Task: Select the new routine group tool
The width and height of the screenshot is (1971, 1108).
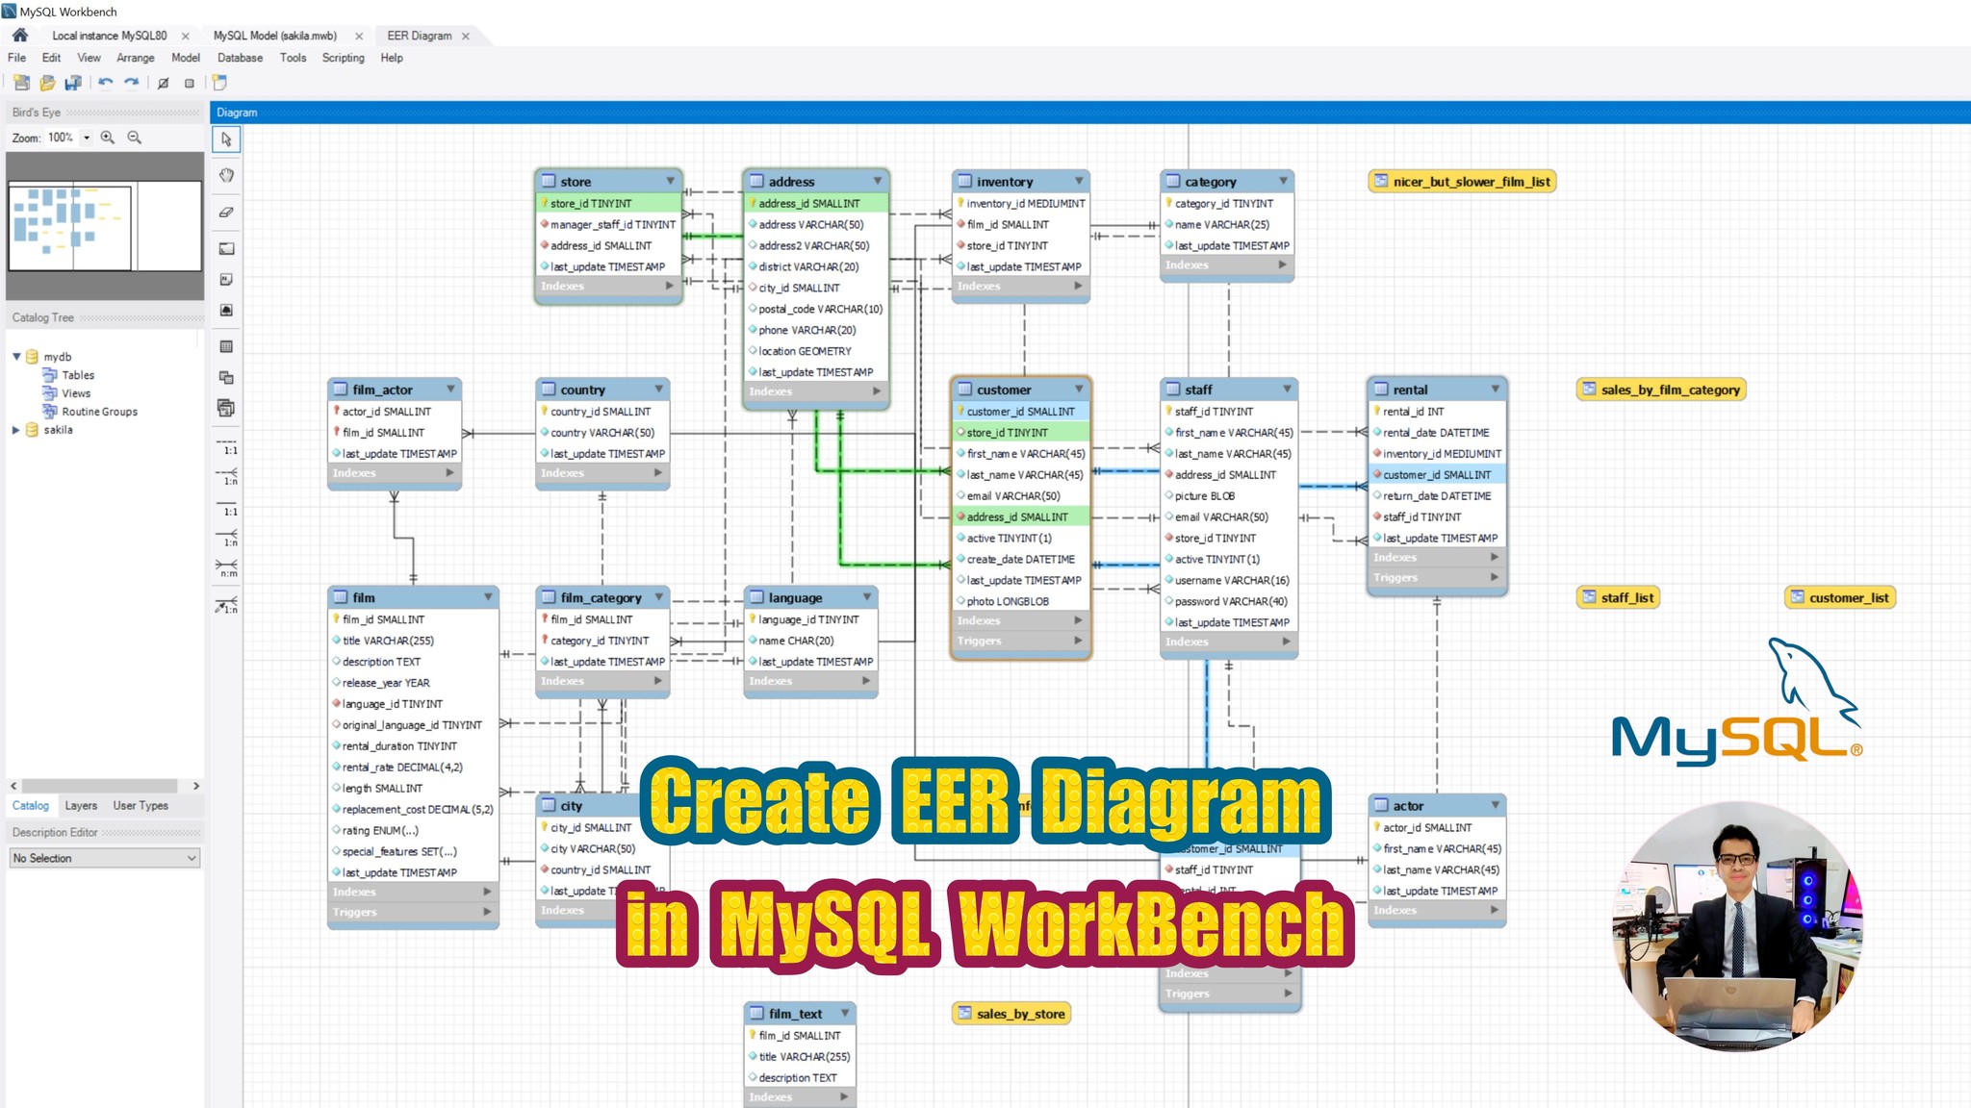Action: [226, 408]
